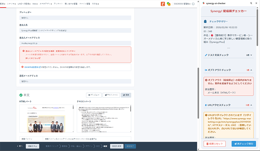260x151 pixels.
Task: Open the アンケート menu
Action: pos(58,4)
